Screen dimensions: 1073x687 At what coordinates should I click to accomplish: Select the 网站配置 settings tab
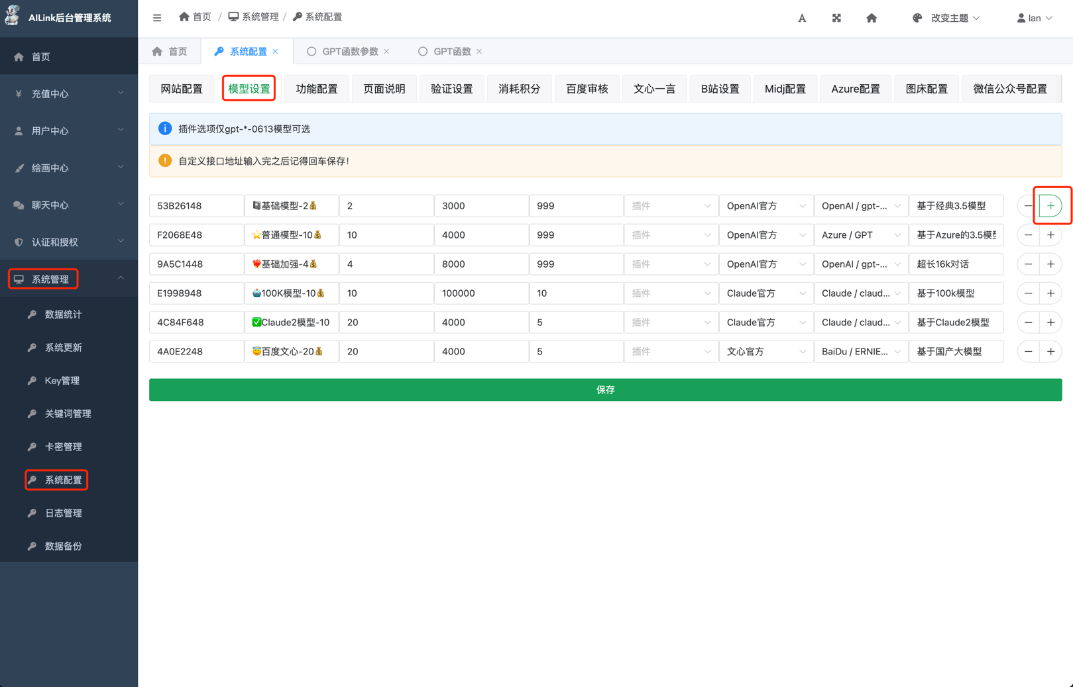click(182, 89)
